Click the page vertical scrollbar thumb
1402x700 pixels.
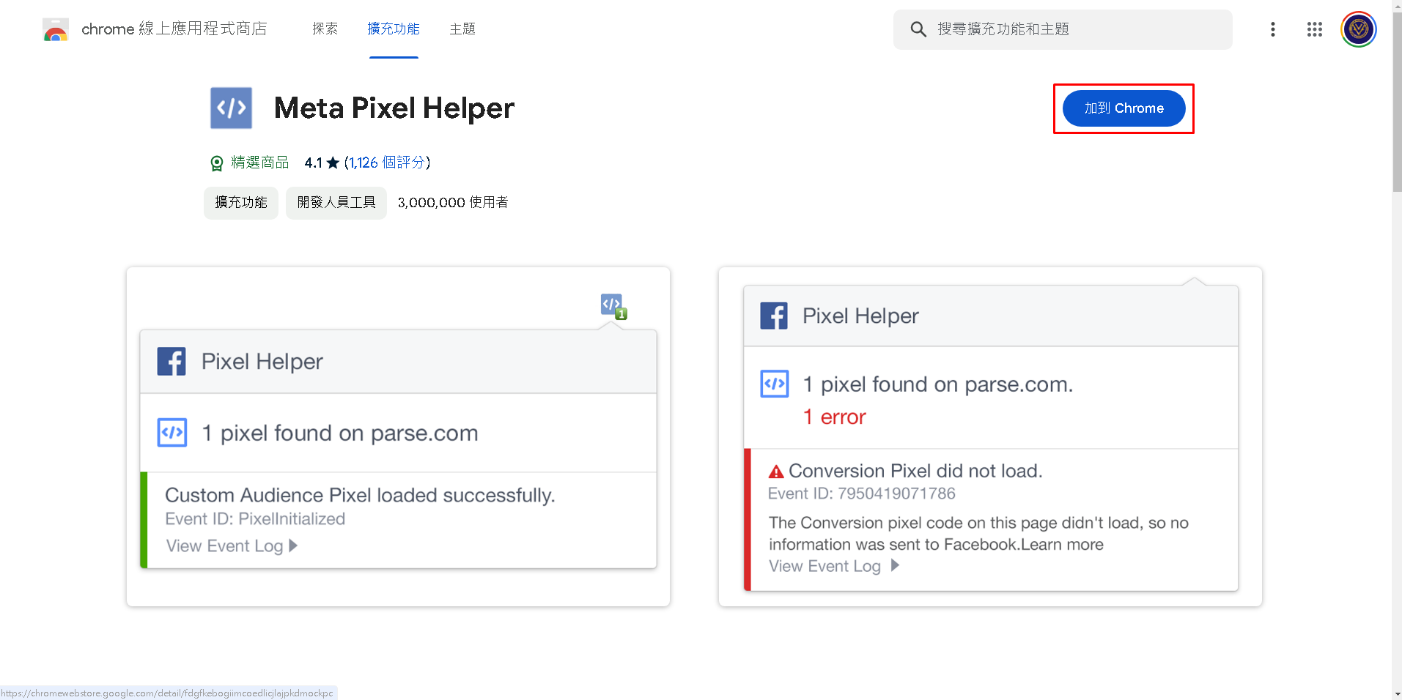(x=1397, y=103)
